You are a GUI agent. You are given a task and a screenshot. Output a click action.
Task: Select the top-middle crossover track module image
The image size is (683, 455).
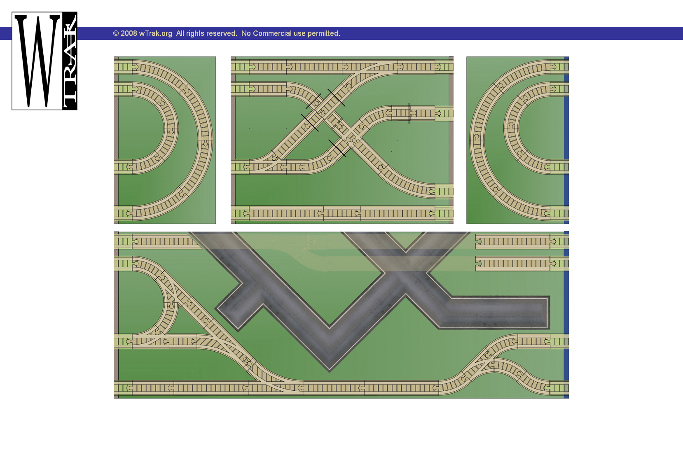tap(342, 140)
